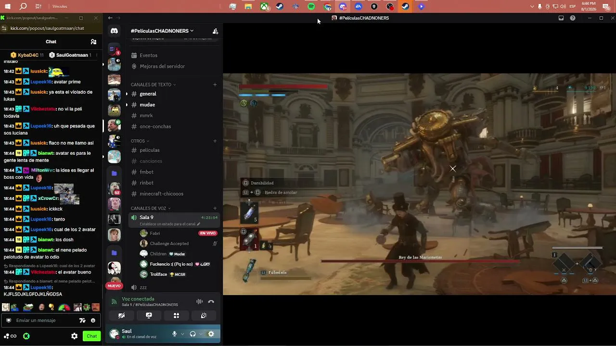Screen dimensions: 616x346
Task: Open voice connection signal details icon
Action: click(114, 301)
